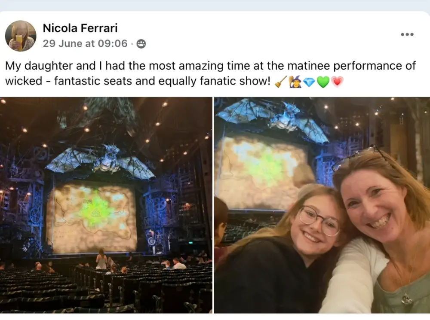This screenshot has width=430, height=320.
Task: Click the witch emoji in the post
Action: tap(295, 82)
